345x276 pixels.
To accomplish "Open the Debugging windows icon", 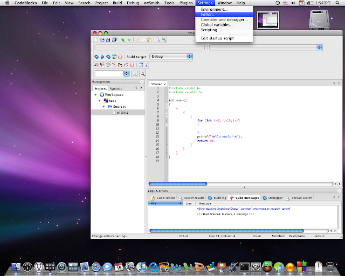I will (x=141, y=65).
